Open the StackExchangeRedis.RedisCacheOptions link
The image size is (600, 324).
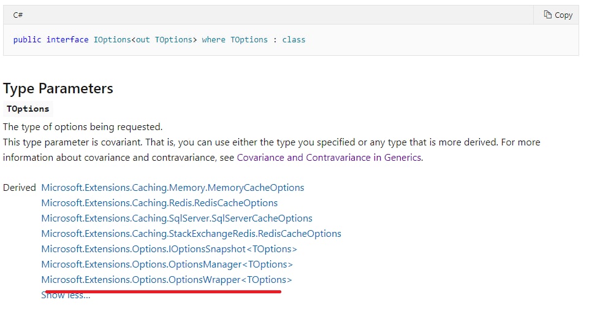[x=191, y=234]
